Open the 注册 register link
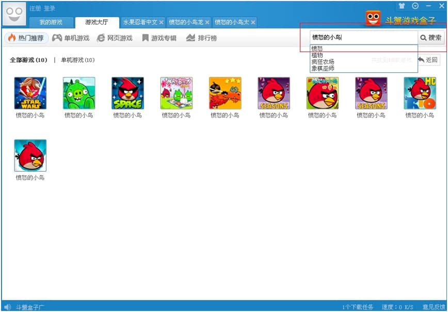 (35, 9)
